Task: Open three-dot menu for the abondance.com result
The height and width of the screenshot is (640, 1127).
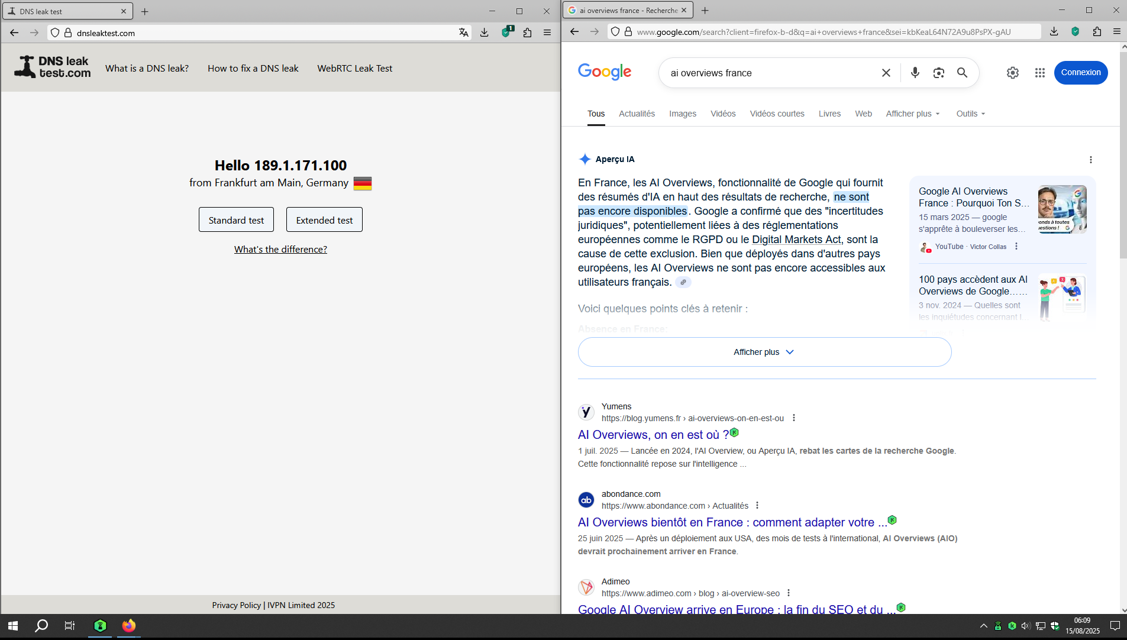Action: pyautogui.click(x=757, y=506)
